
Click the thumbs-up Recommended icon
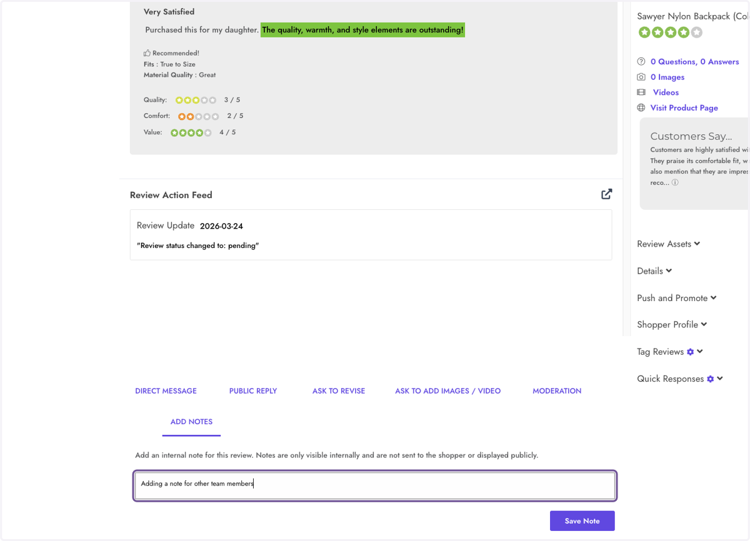pyautogui.click(x=147, y=53)
